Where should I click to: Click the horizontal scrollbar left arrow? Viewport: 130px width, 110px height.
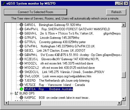coord(6,103)
